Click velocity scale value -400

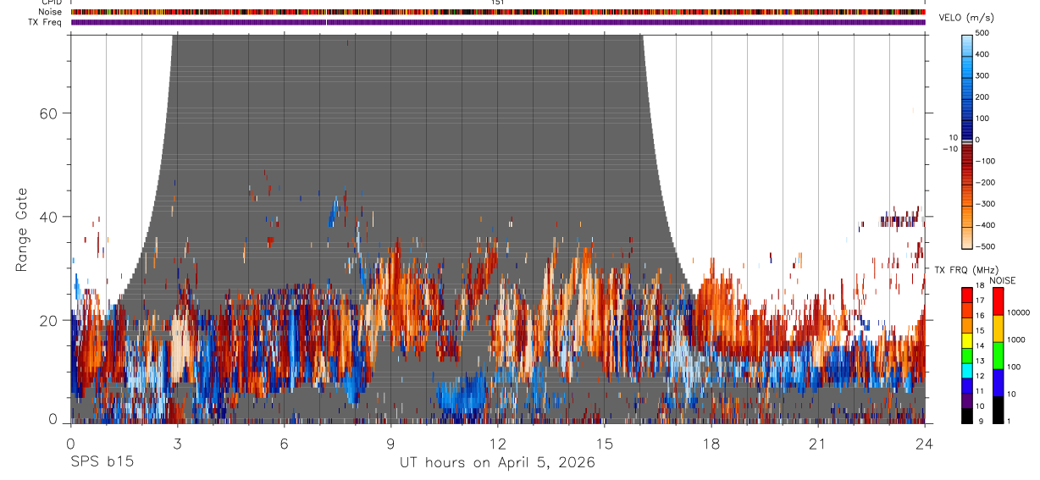[x=985, y=225]
